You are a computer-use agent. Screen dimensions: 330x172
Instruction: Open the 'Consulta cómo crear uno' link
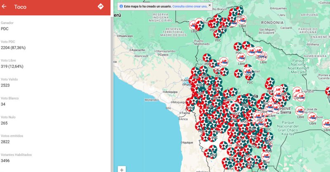pos(189,7)
